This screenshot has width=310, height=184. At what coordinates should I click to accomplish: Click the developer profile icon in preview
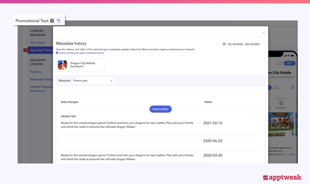click(x=281, y=102)
